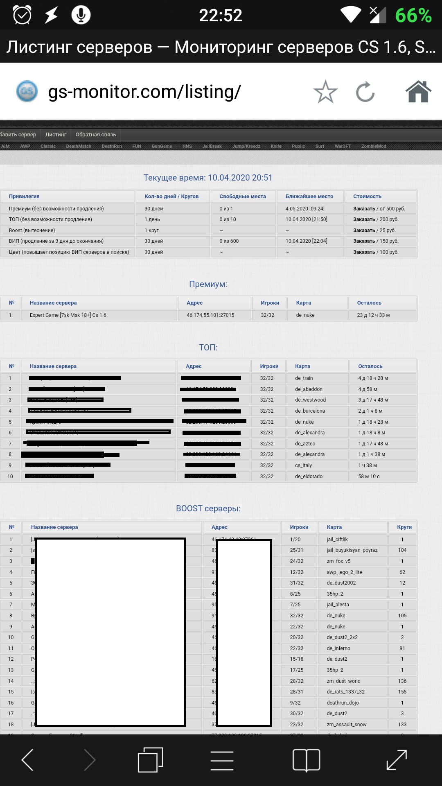Click map awp_lego_2_lite in BOOST table

pyautogui.click(x=344, y=572)
